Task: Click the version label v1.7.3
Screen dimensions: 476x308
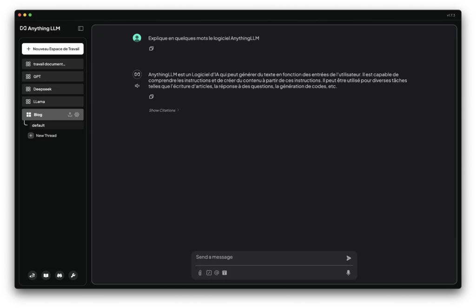Action: 451,15
